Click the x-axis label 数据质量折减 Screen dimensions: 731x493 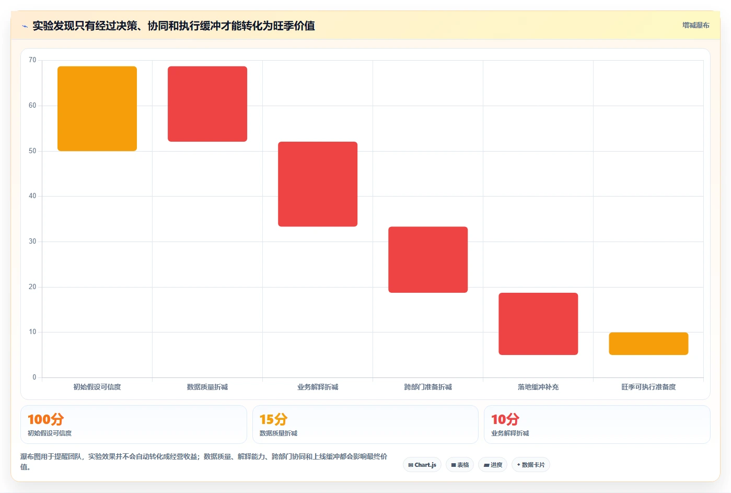tap(207, 387)
